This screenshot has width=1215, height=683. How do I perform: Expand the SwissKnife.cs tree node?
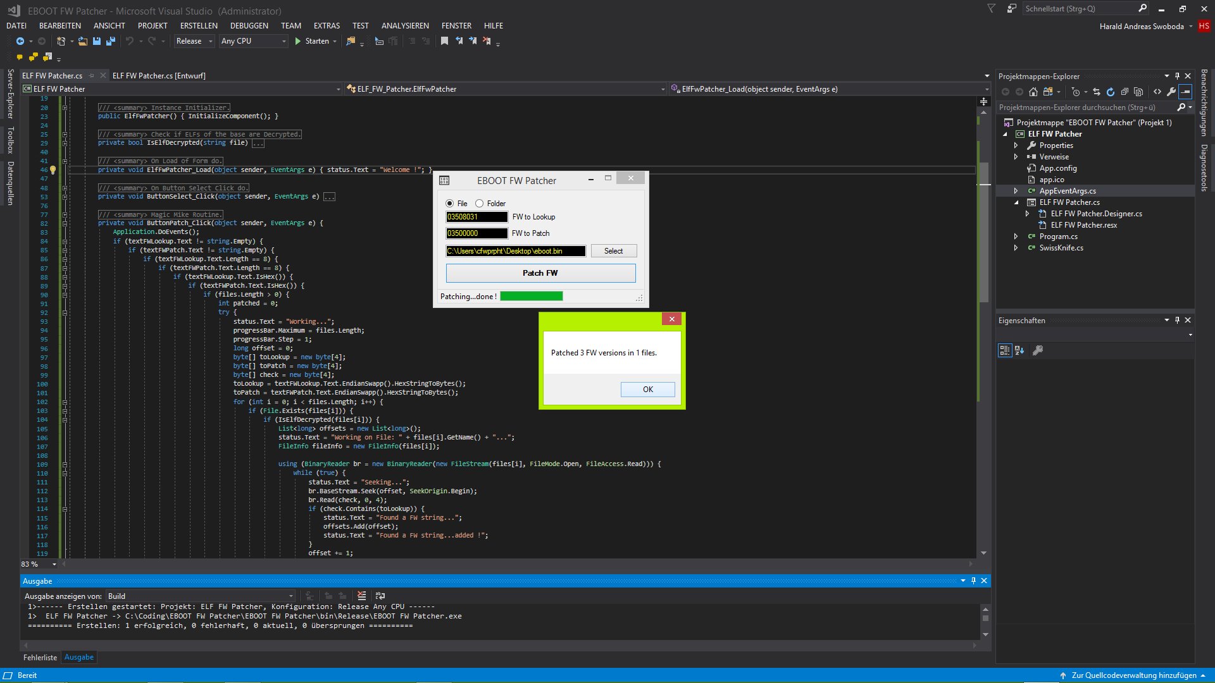pos(1016,248)
